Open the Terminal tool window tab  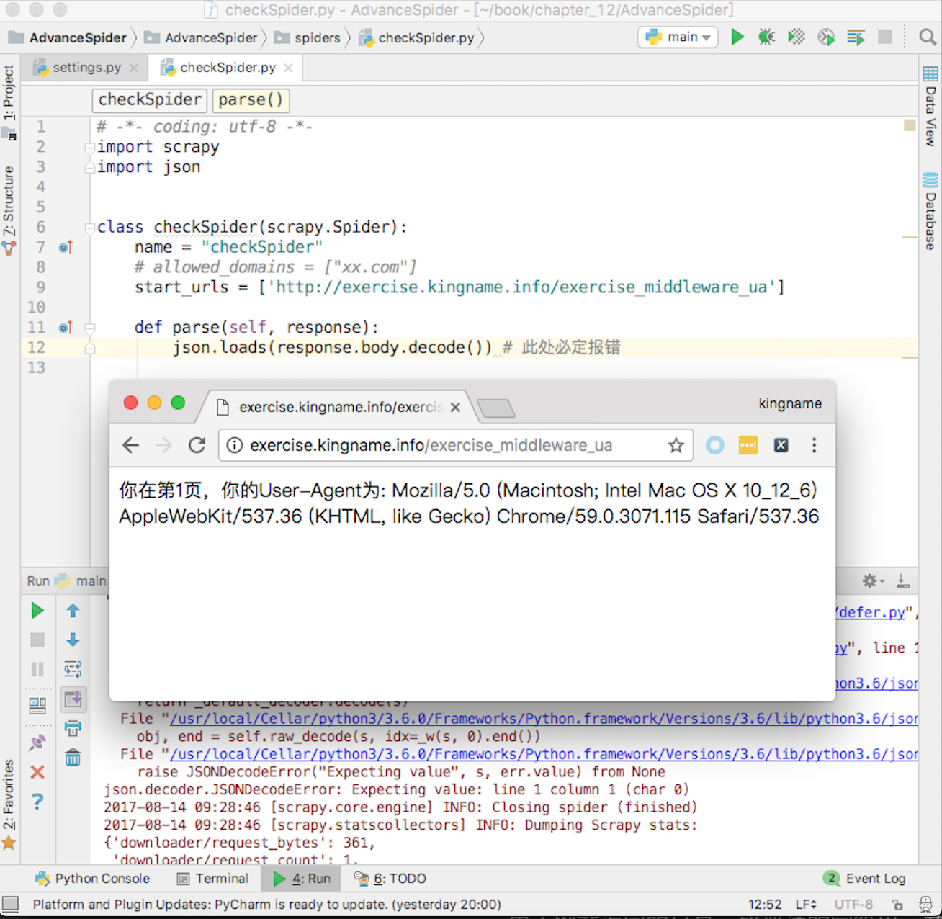[x=213, y=879]
